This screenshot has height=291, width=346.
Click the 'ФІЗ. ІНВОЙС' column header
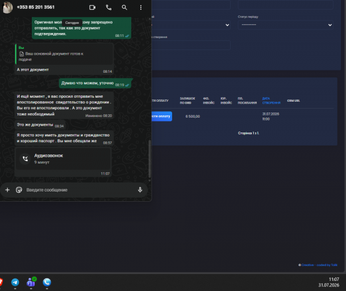point(209,101)
